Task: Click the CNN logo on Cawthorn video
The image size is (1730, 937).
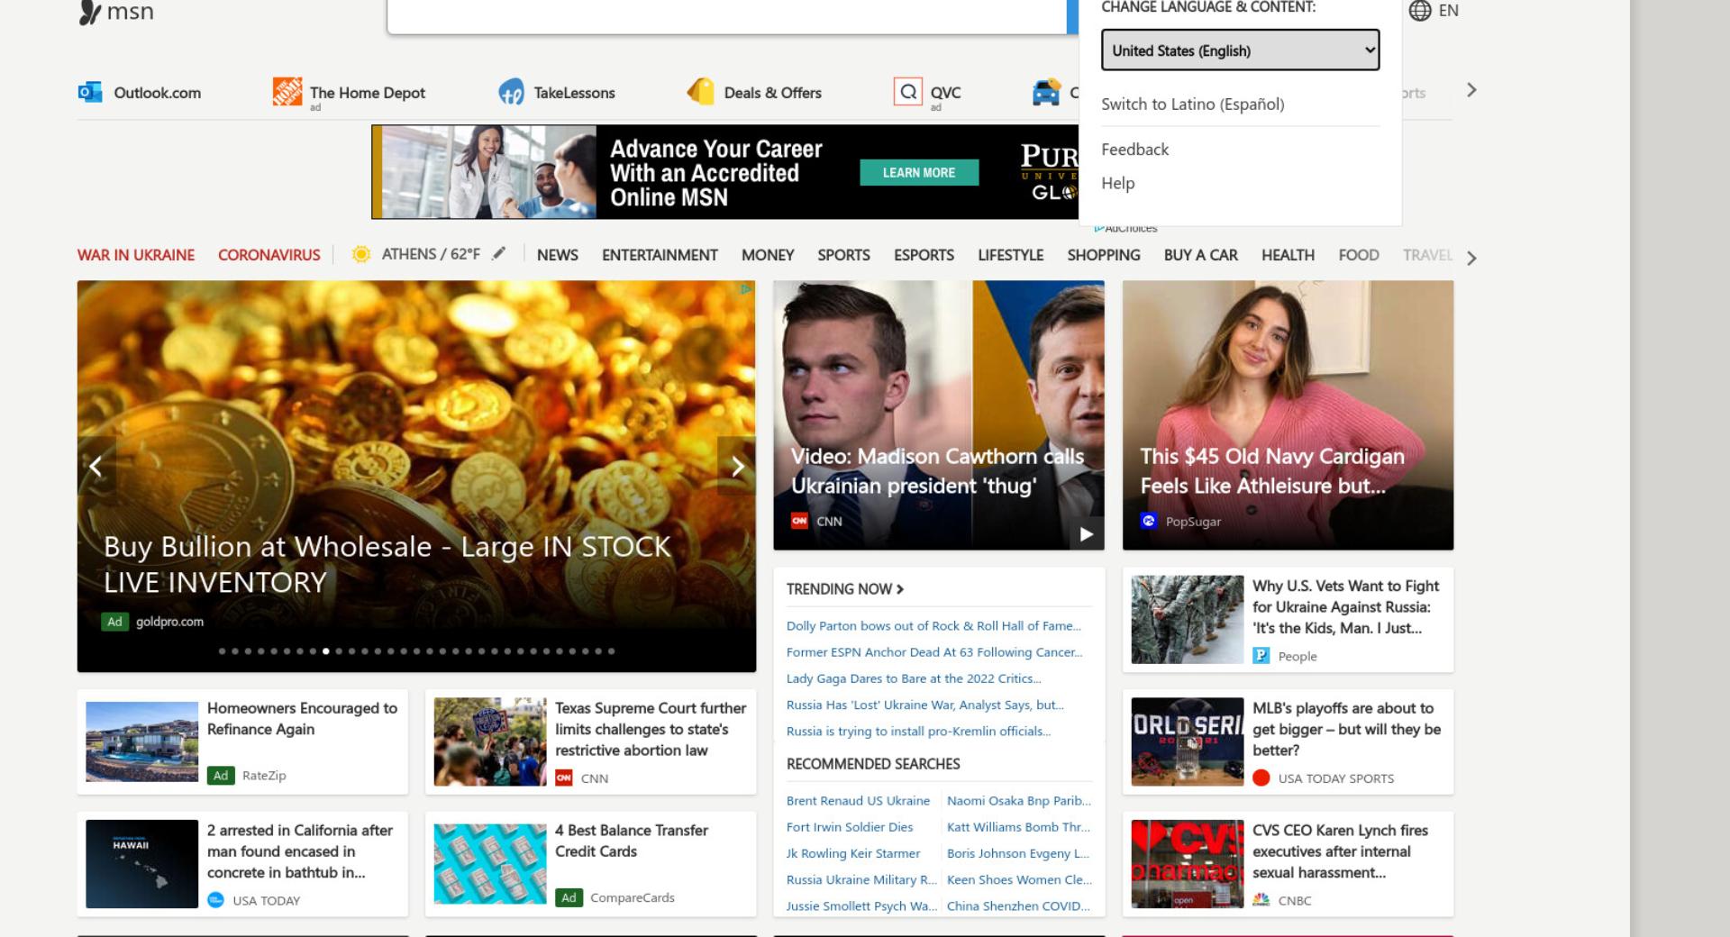Action: (798, 521)
